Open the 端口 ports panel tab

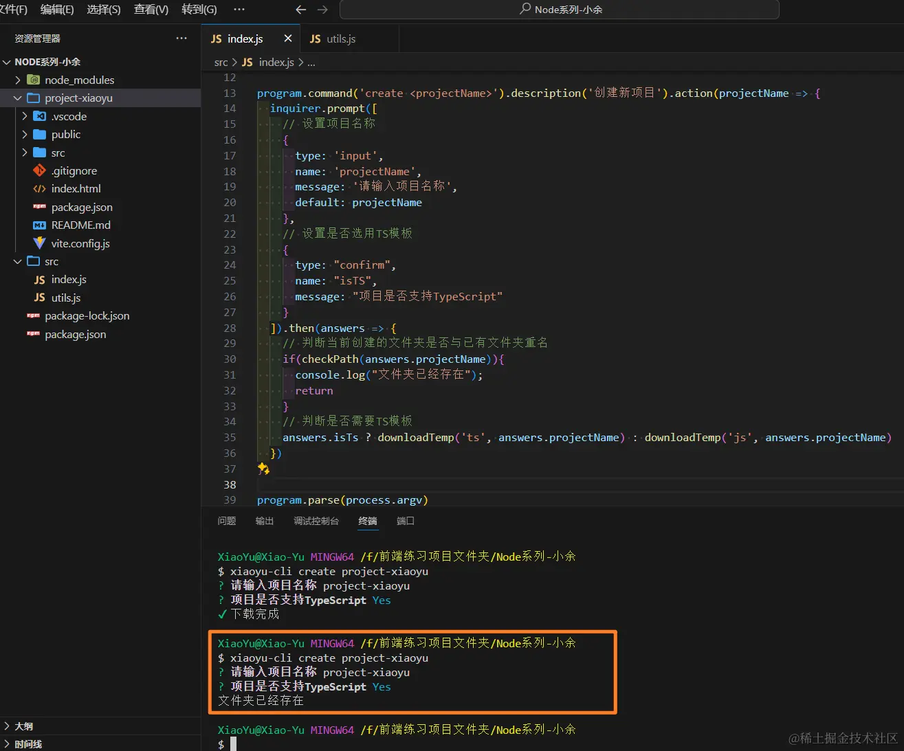406,521
